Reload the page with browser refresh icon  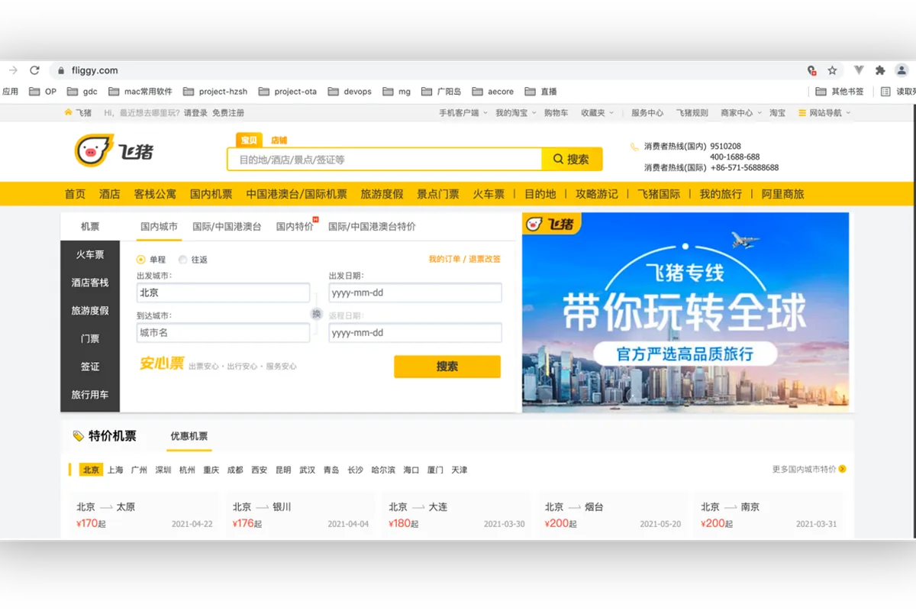point(34,70)
